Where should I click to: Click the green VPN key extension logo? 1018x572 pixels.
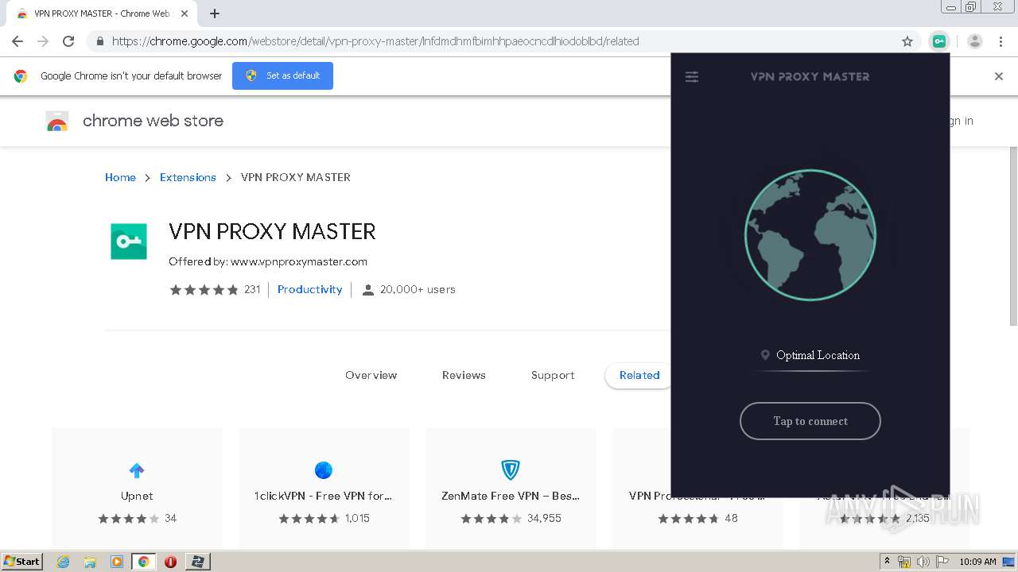(129, 242)
